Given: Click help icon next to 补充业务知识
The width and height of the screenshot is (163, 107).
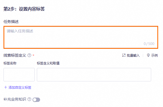Looking at the screenshot, I should (x=29, y=99).
